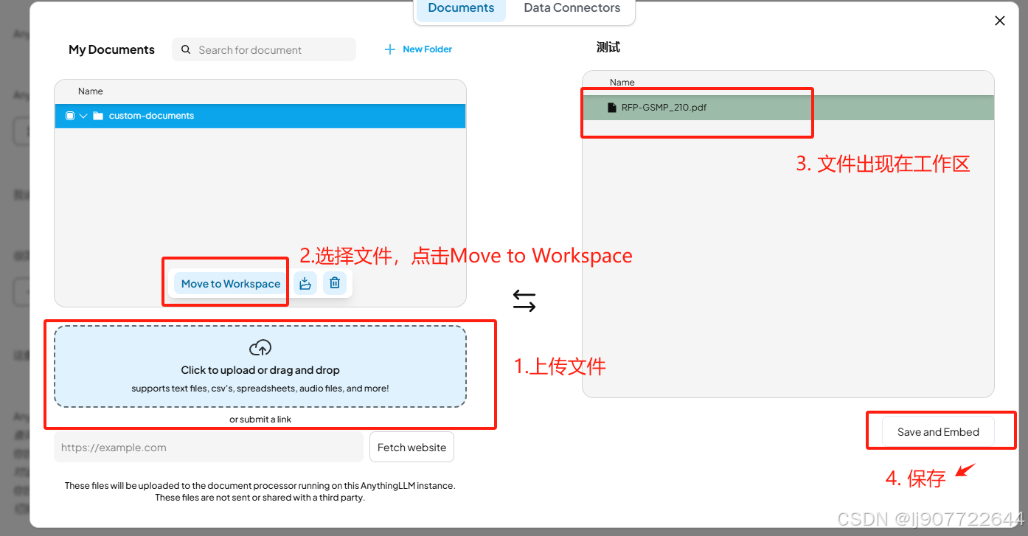Switch to the Documents tab
The image size is (1028, 536).
coord(461,8)
